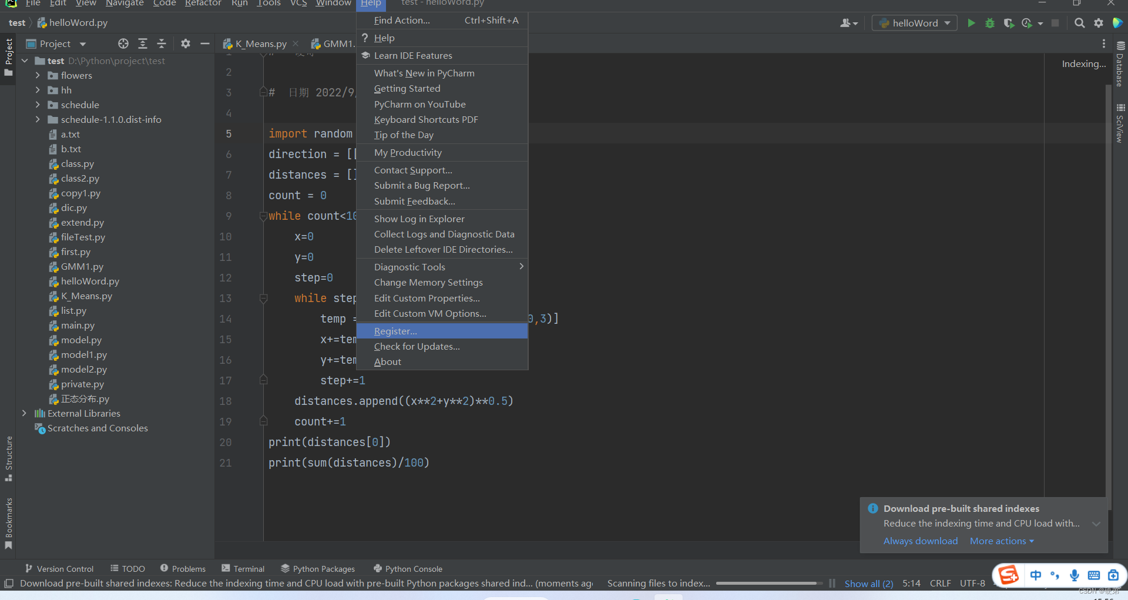Screen dimensions: 1128x600
Task: Start debugging with the bug icon
Action: (x=990, y=23)
